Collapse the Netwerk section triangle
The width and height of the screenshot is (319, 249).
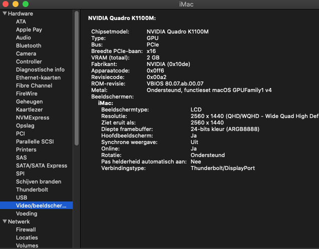5,221
